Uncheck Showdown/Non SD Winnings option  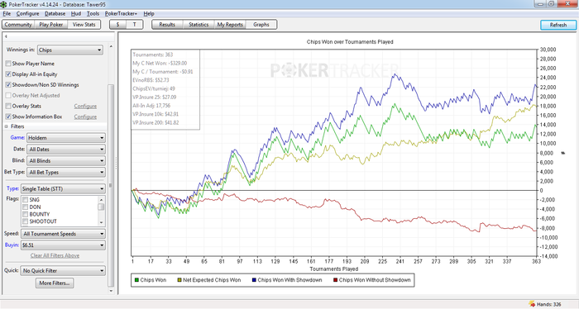[x=8, y=85]
